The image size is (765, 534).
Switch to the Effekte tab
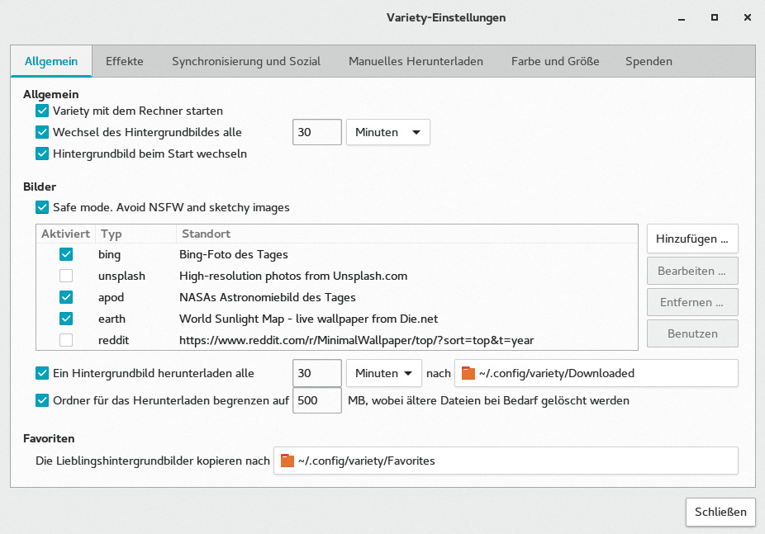(x=124, y=61)
